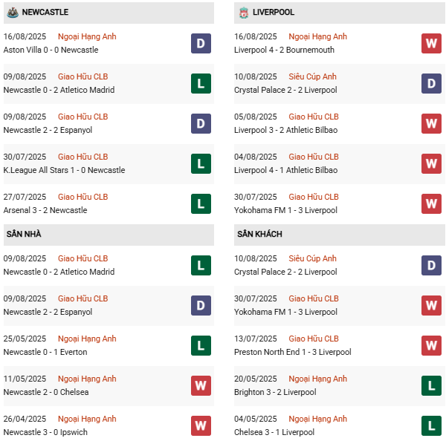Click W badge for Newcastle 3-0 Ipswich

[201, 425]
